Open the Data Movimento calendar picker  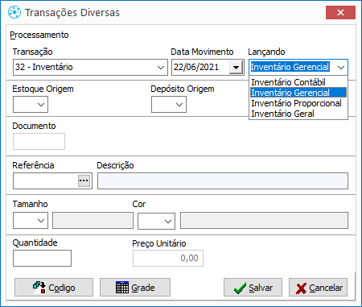click(x=236, y=67)
